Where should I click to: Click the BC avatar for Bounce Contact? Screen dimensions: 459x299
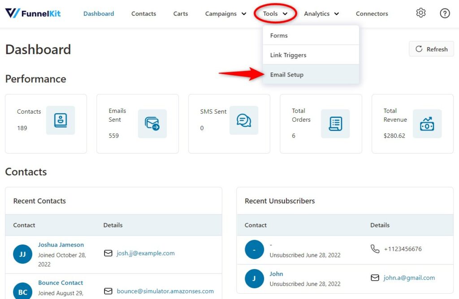pos(22,291)
